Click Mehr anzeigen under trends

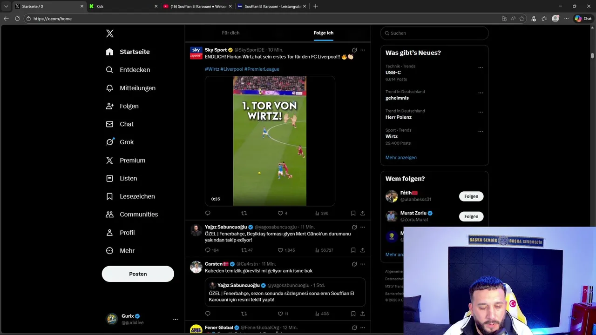(401, 157)
